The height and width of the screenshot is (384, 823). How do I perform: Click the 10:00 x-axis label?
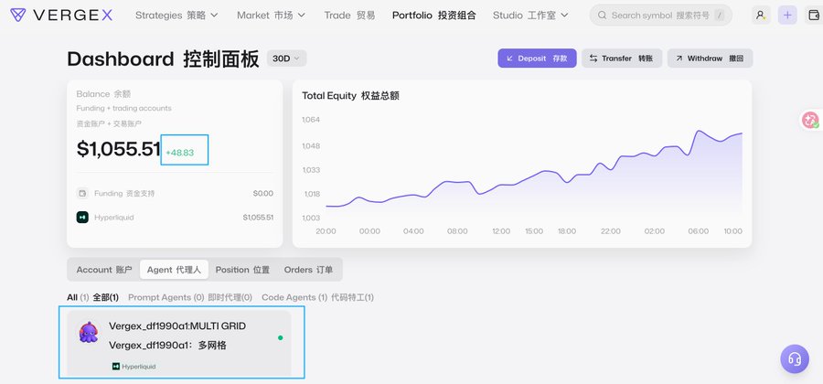pyautogui.click(x=732, y=231)
